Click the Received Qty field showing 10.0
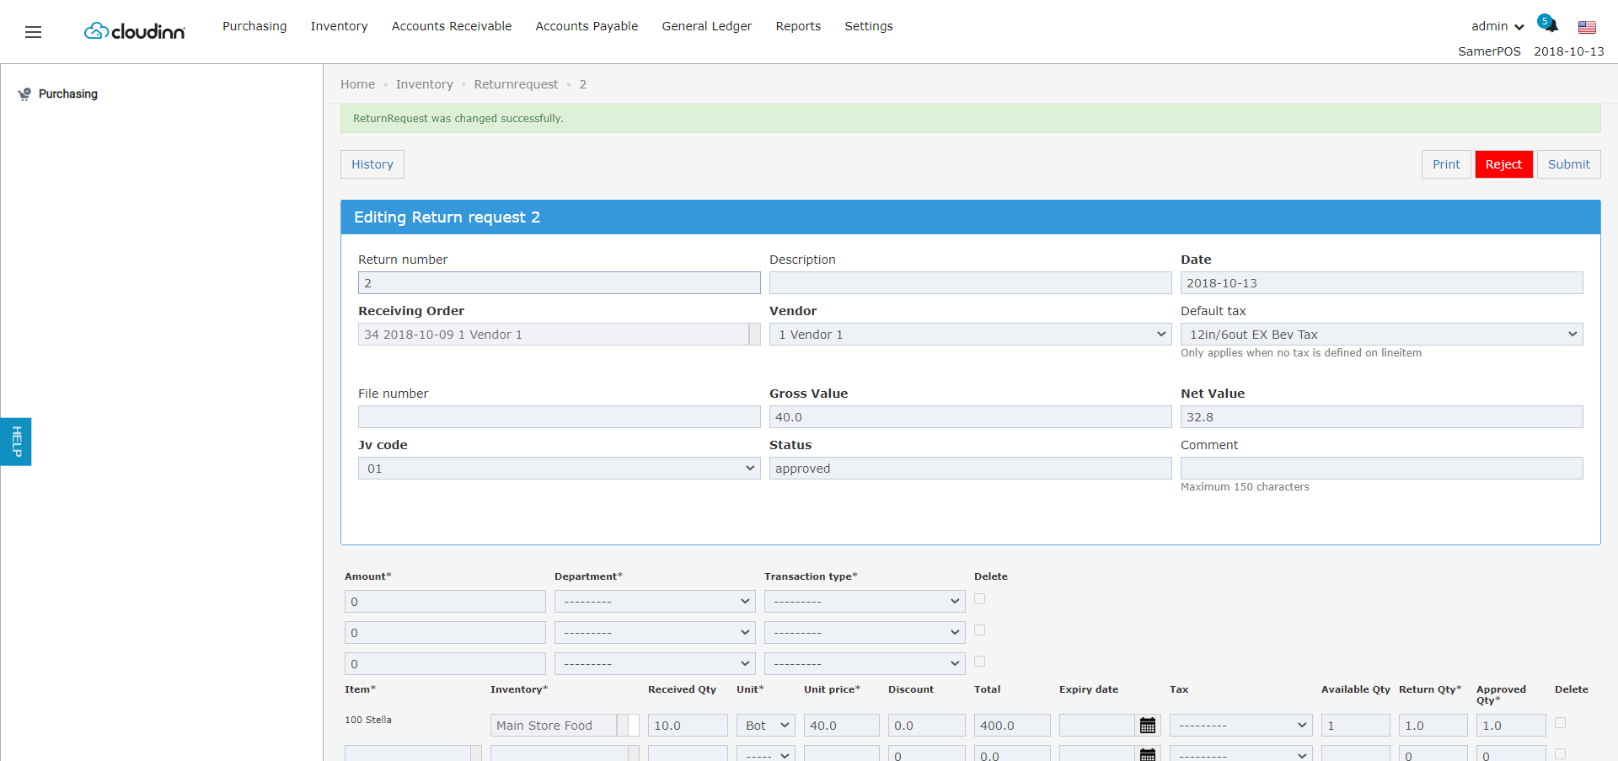This screenshot has width=1618, height=761. 688,726
